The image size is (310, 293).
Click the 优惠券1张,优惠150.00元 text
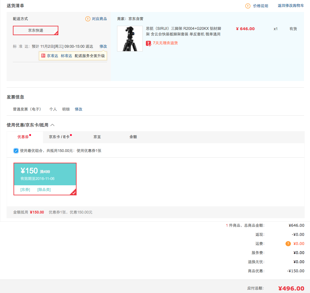tap(71, 212)
